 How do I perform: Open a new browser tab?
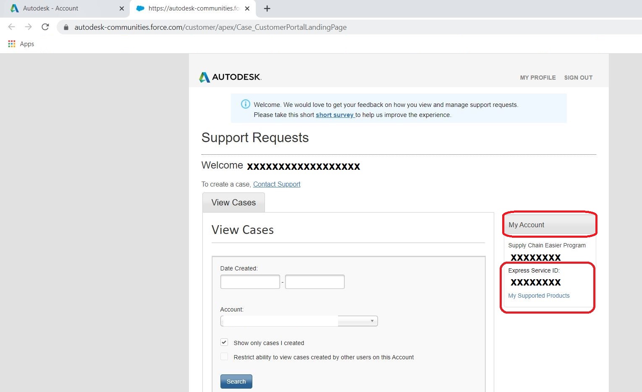pyautogui.click(x=267, y=8)
